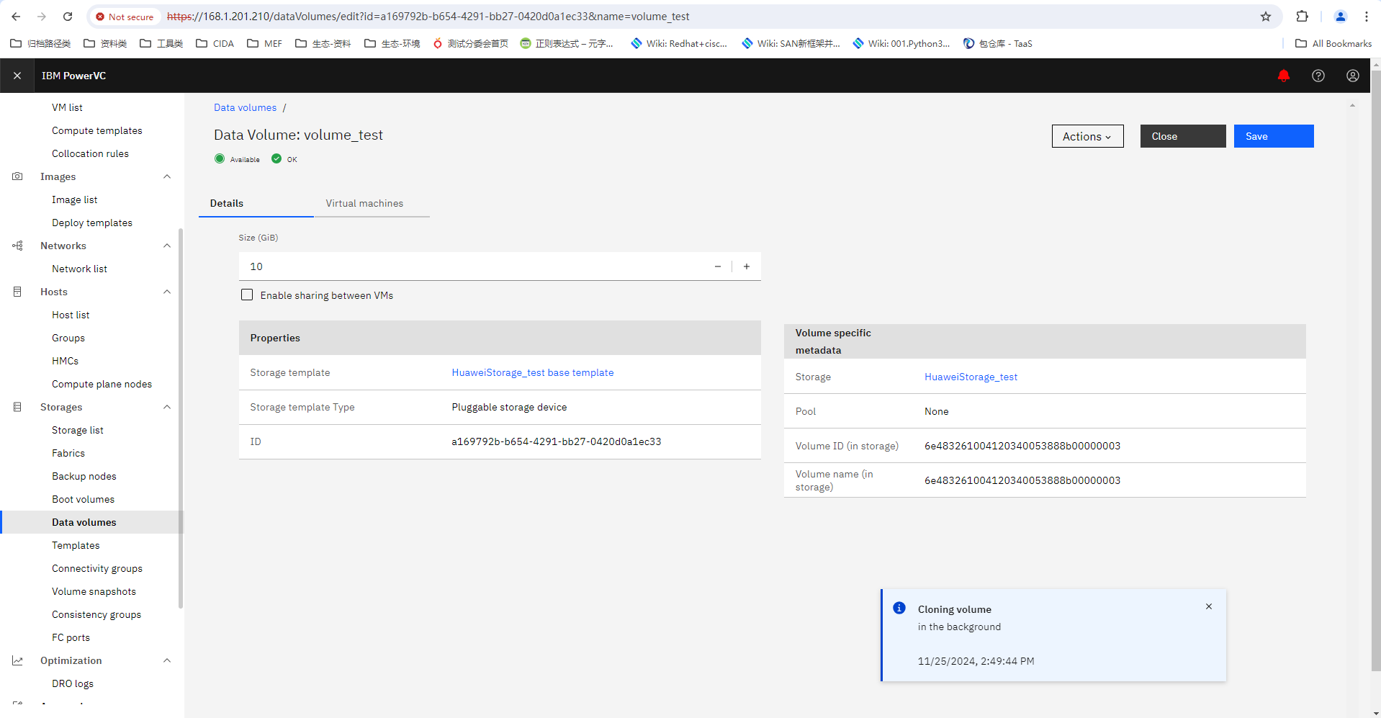Open Deploy templates in the sidebar
Screen dimensions: 1381x718
(91, 223)
